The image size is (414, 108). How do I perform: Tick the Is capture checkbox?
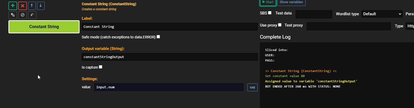(x=101, y=67)
